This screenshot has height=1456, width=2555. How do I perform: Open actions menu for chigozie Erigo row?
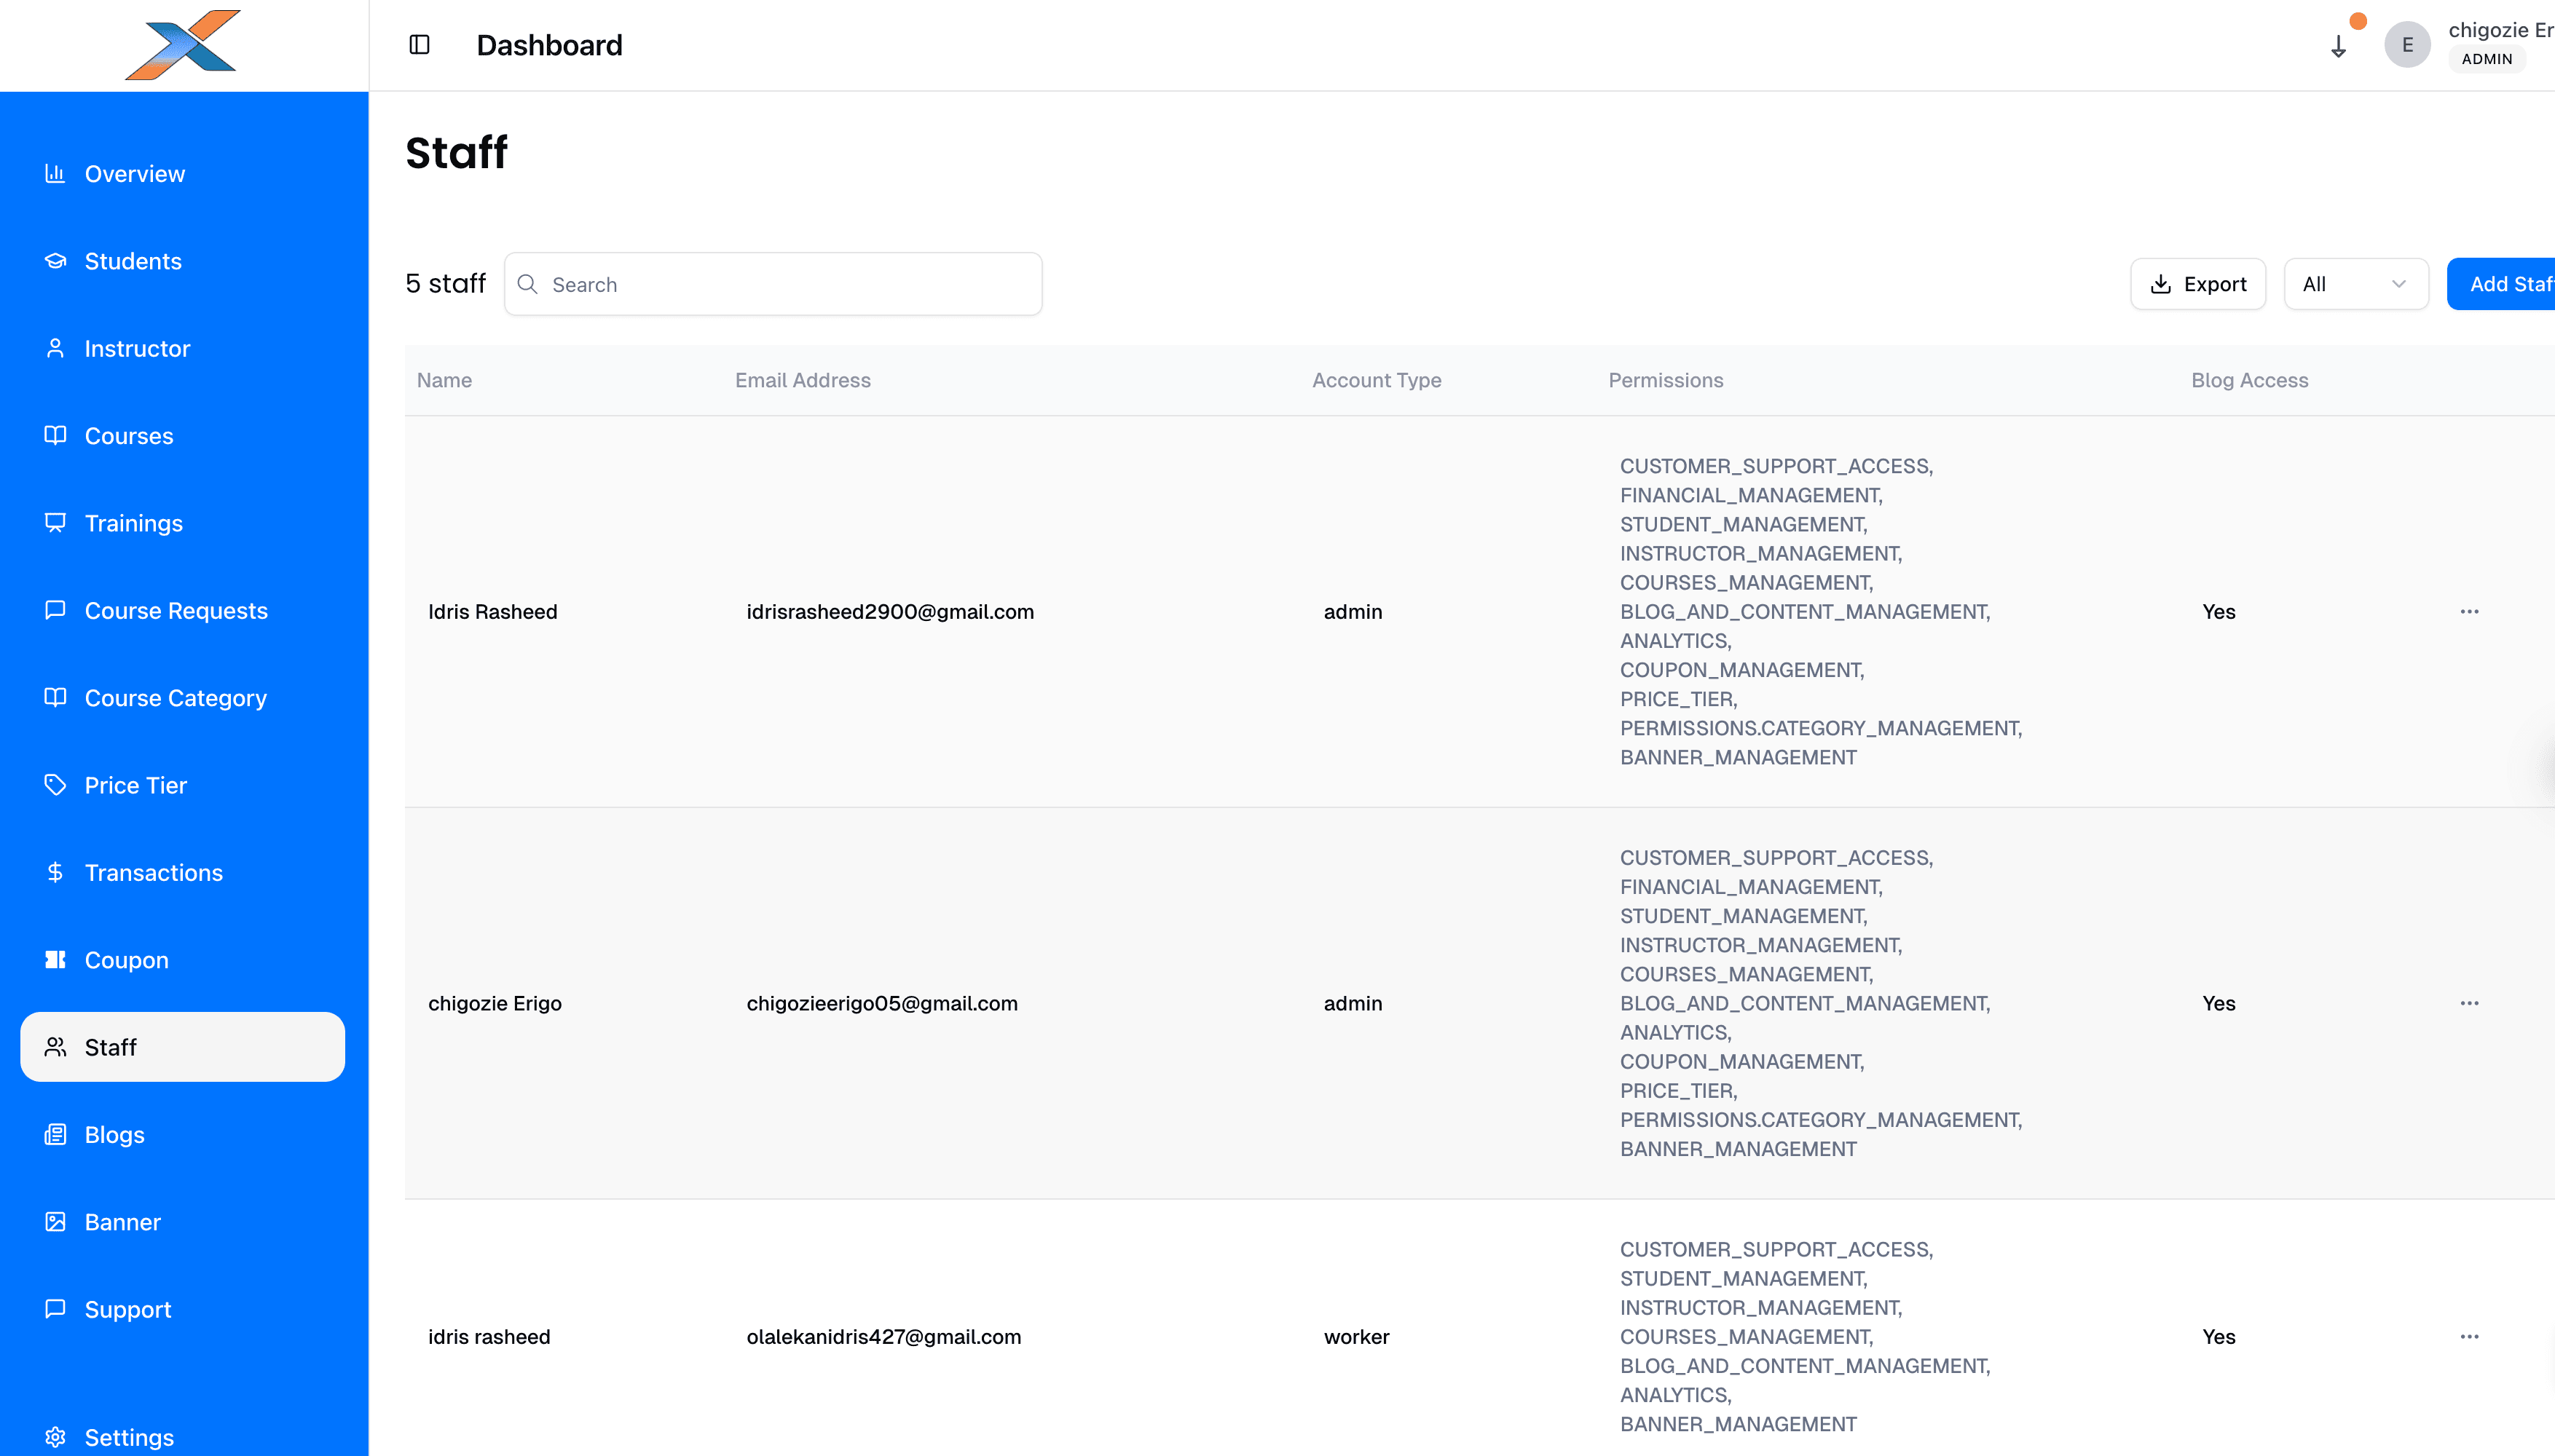[x=2469, y=1003]
